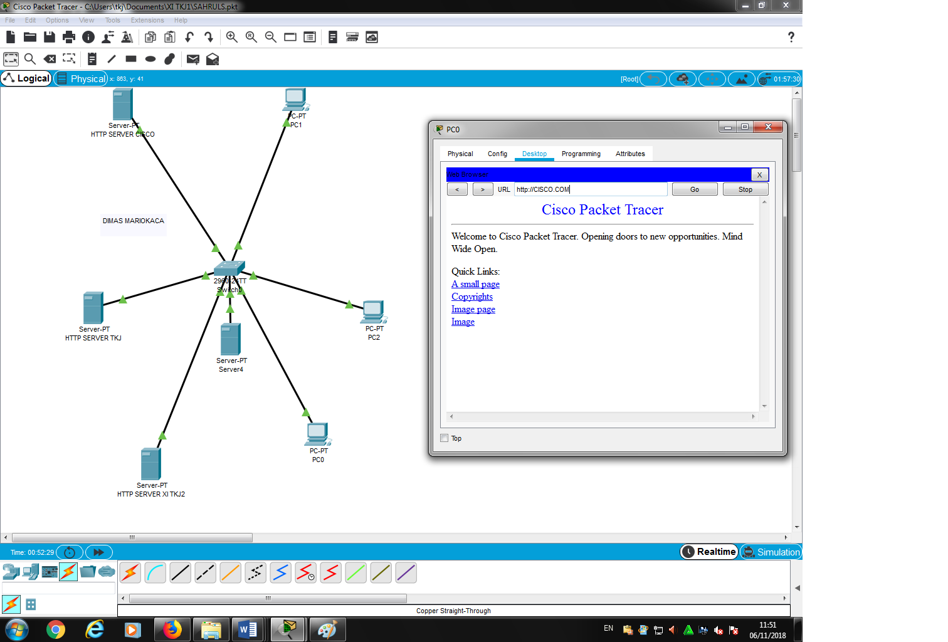This screenshot has width=948, height=642.
Task: Enable the Top checkbox in the PC0 window
Action: coord(445,438)
